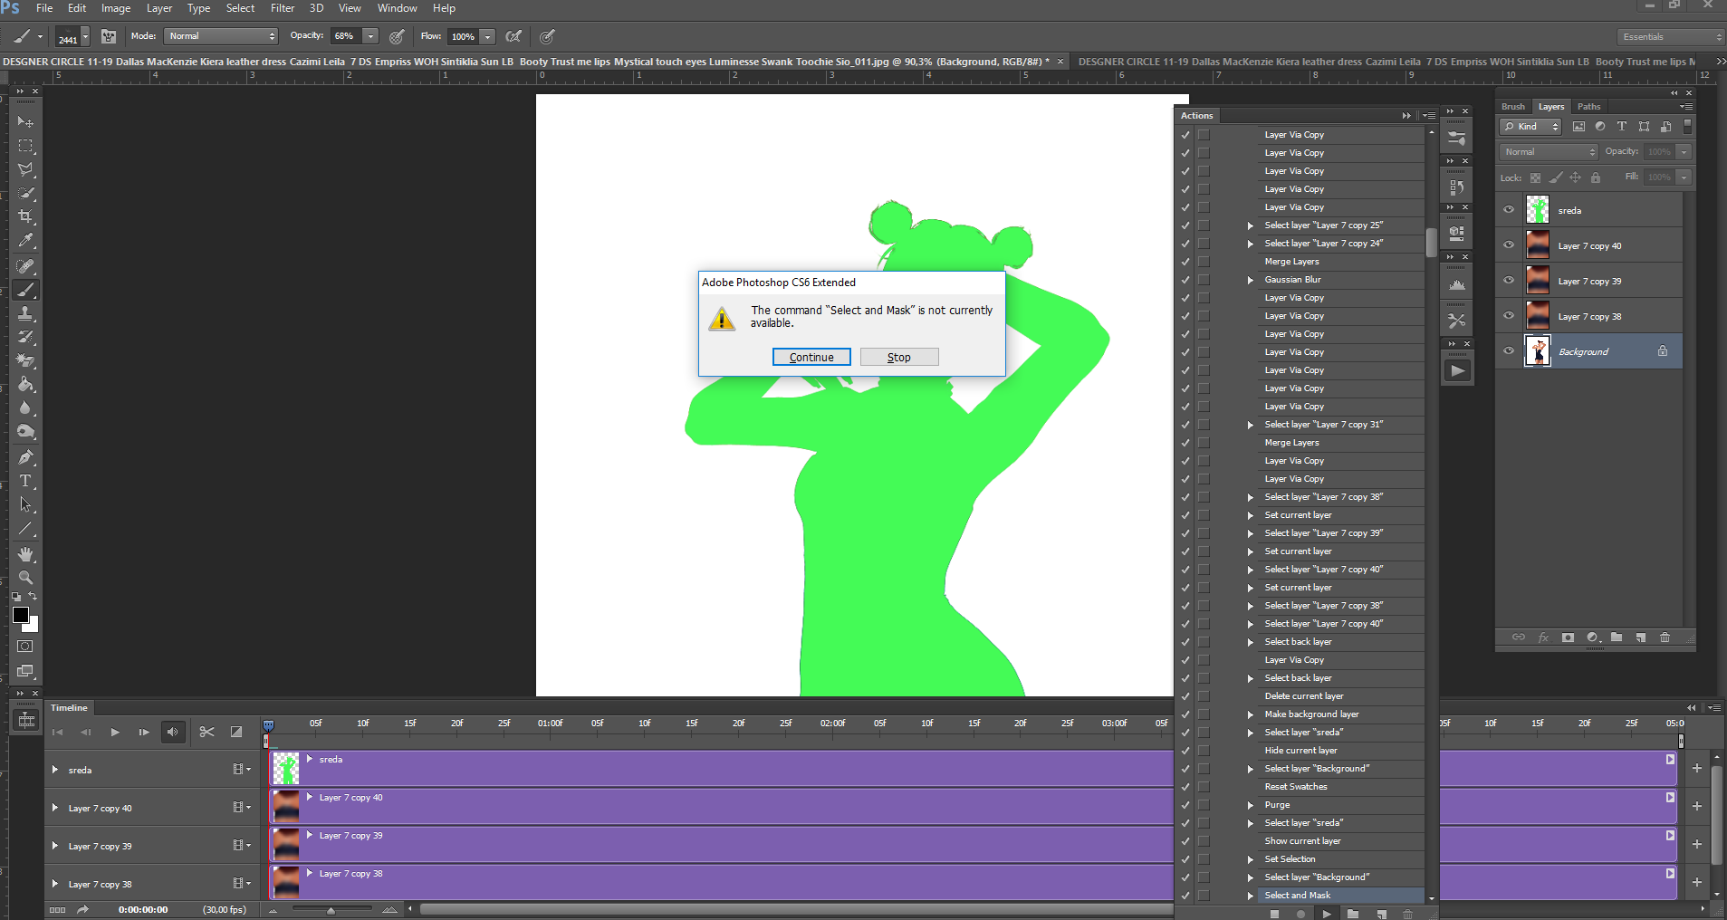Select the Crop tool
This screenshot has height=920, width=1727.
coord(25,217)
